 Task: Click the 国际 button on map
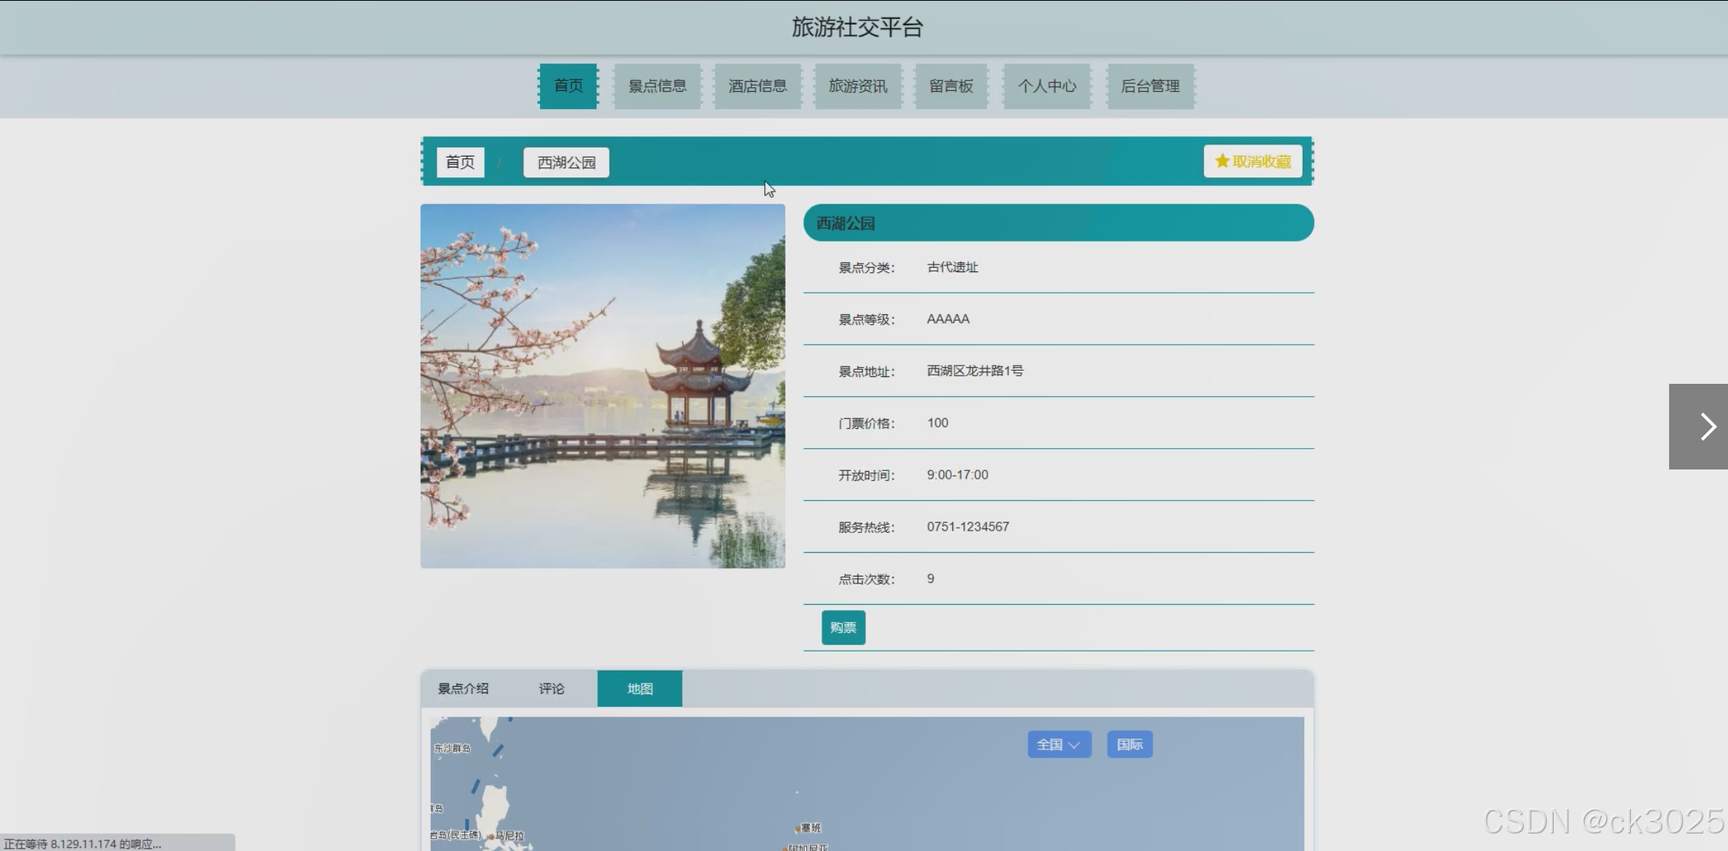1129,745
